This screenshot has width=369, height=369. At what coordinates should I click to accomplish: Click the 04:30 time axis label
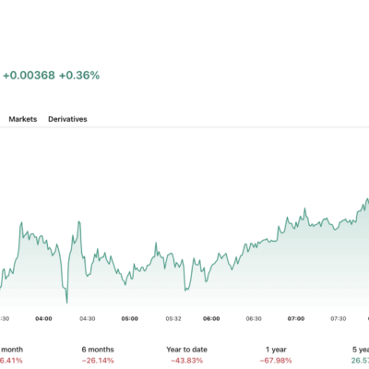[x=88, y=318]
